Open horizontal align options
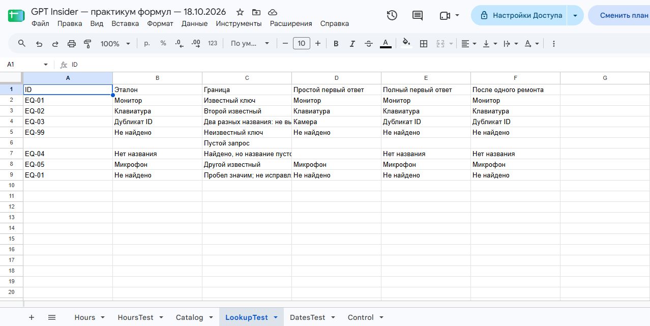The height and width of the screenshot is (326, 650). click(x=468, y=44)
